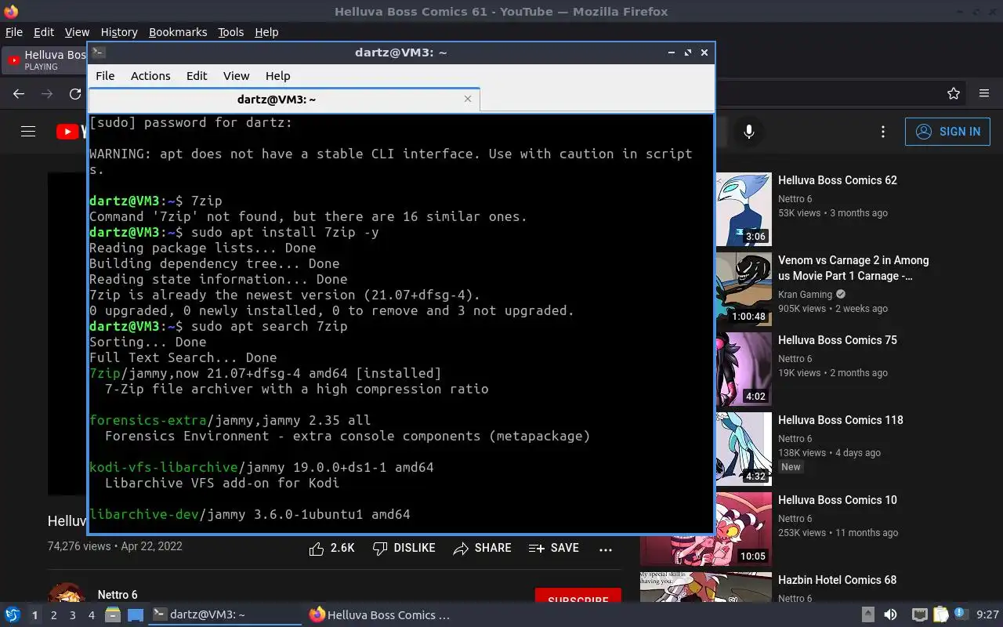Image resolution: width=1003 pixels, height=627 pixels.
Task: Open Helluva Boss Comics 118 title
Action: (x=841, y=420)
